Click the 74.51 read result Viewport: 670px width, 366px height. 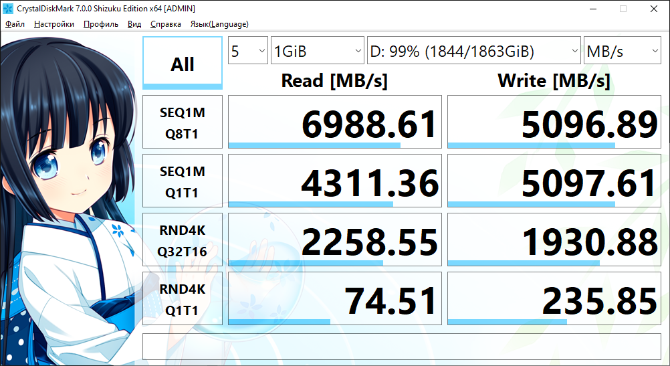click(335, 298)
